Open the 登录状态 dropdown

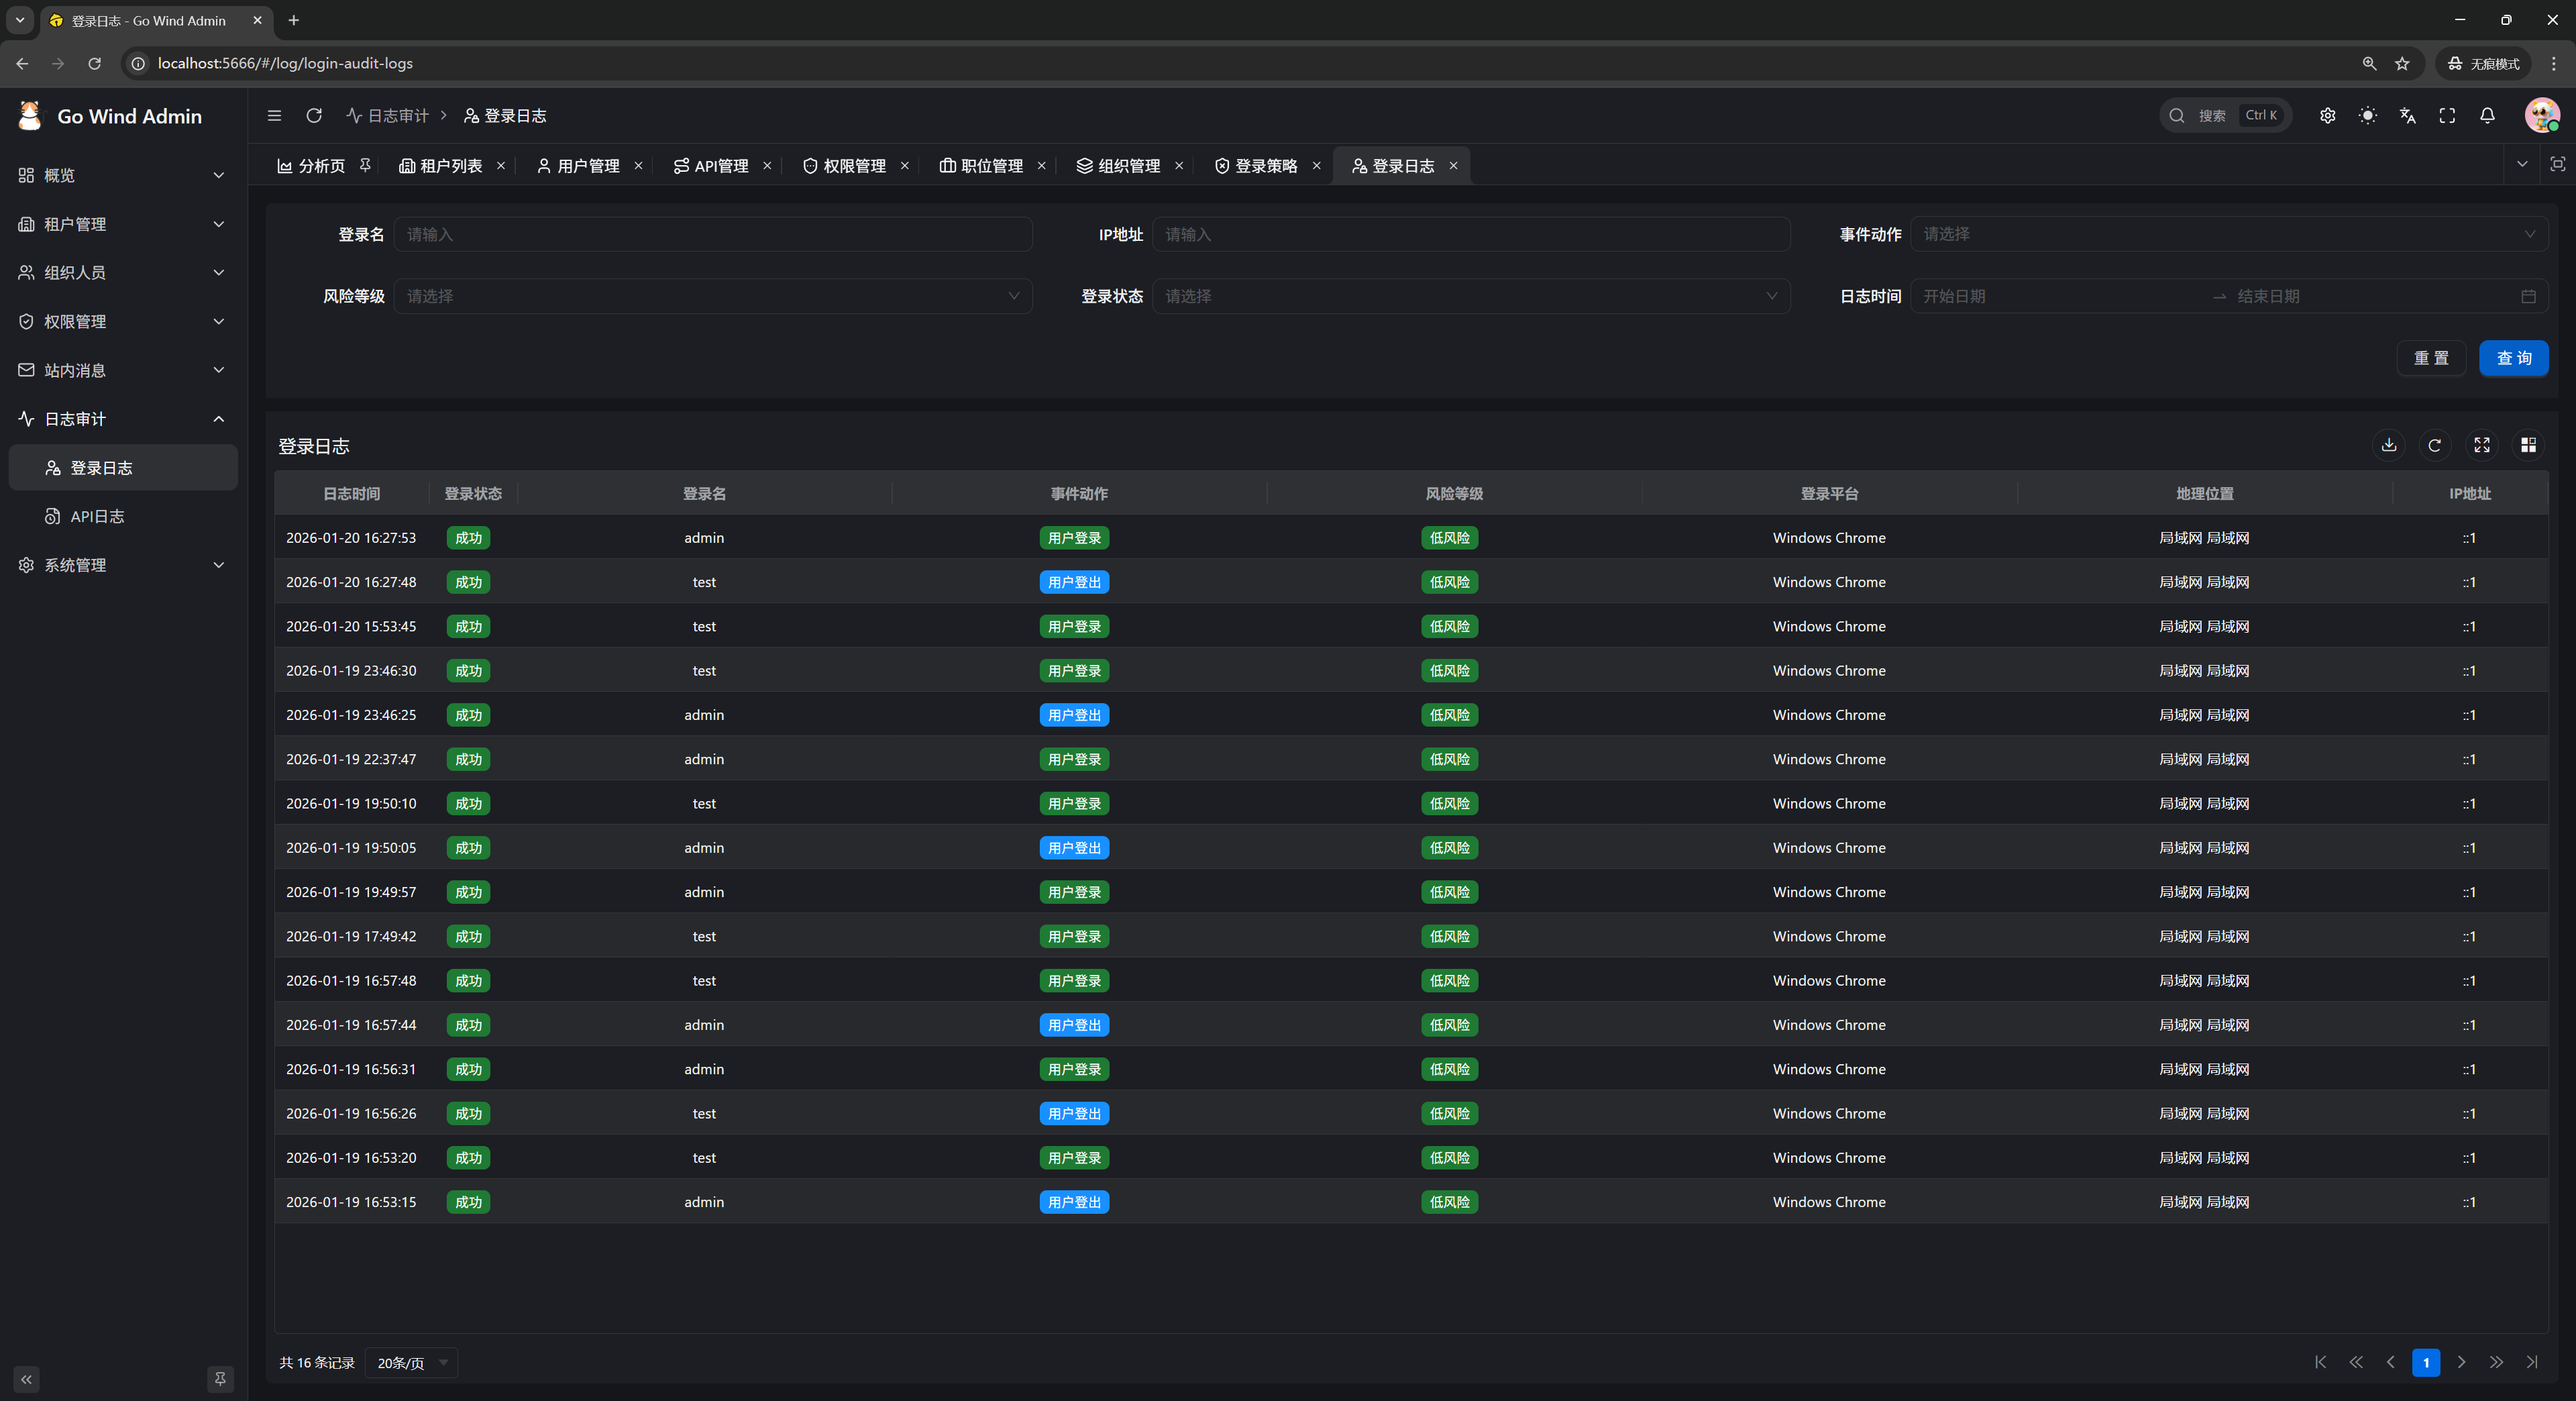point(1471,296)
